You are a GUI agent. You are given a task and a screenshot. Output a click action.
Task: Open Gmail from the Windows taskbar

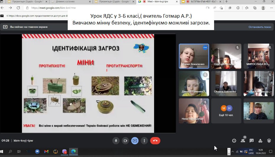[x=46, y=151]
